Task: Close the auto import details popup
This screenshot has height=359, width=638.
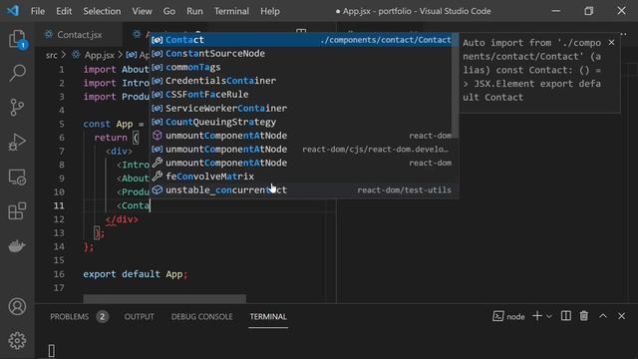Action: click(611, 42)
